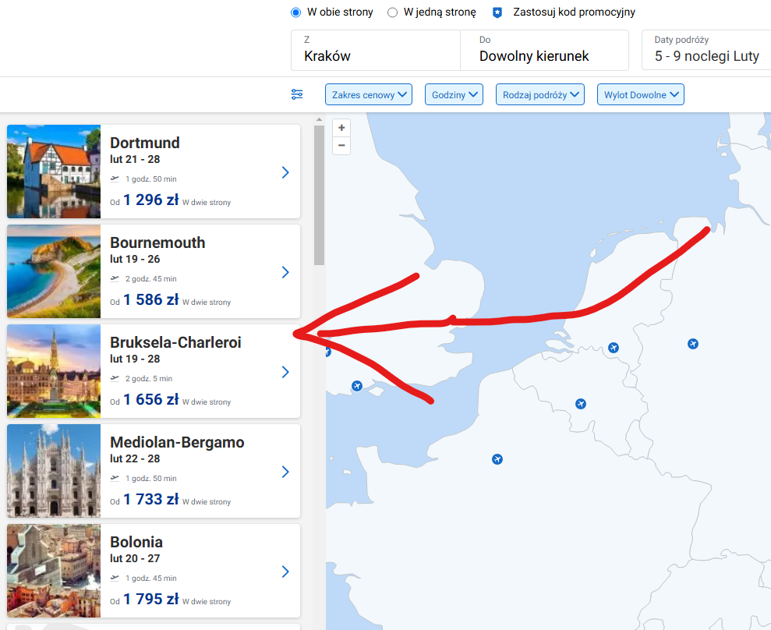Click the scrollbar up arrow
This screenshot has height=630, width=771.
pos(319,119)
